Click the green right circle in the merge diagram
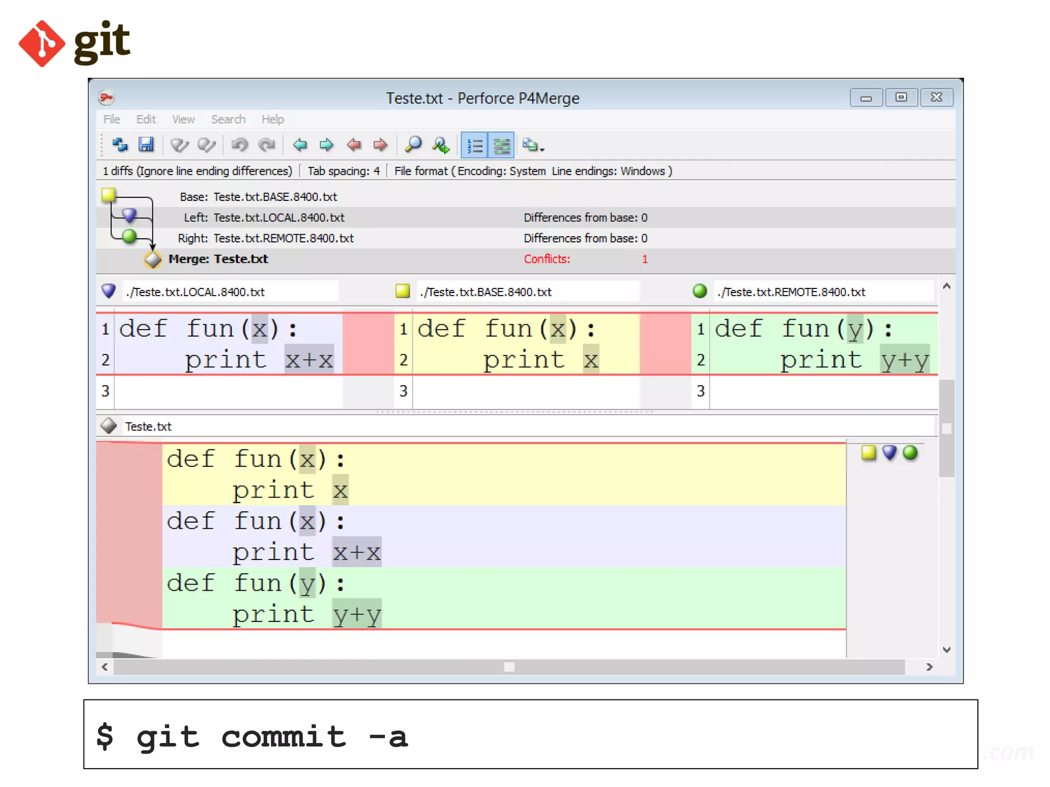The image size is (1050, 787). point(129,236)
